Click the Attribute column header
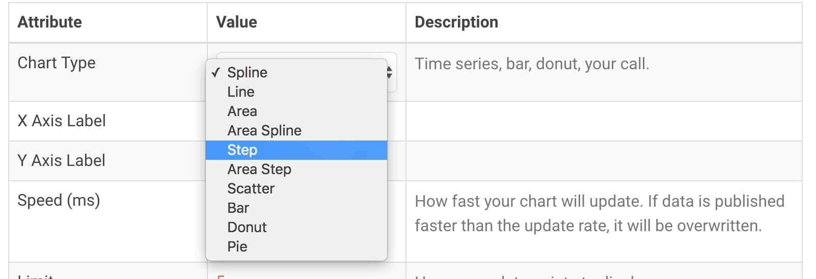The width and height of the screenshot is (816, 279). [50, 22]
